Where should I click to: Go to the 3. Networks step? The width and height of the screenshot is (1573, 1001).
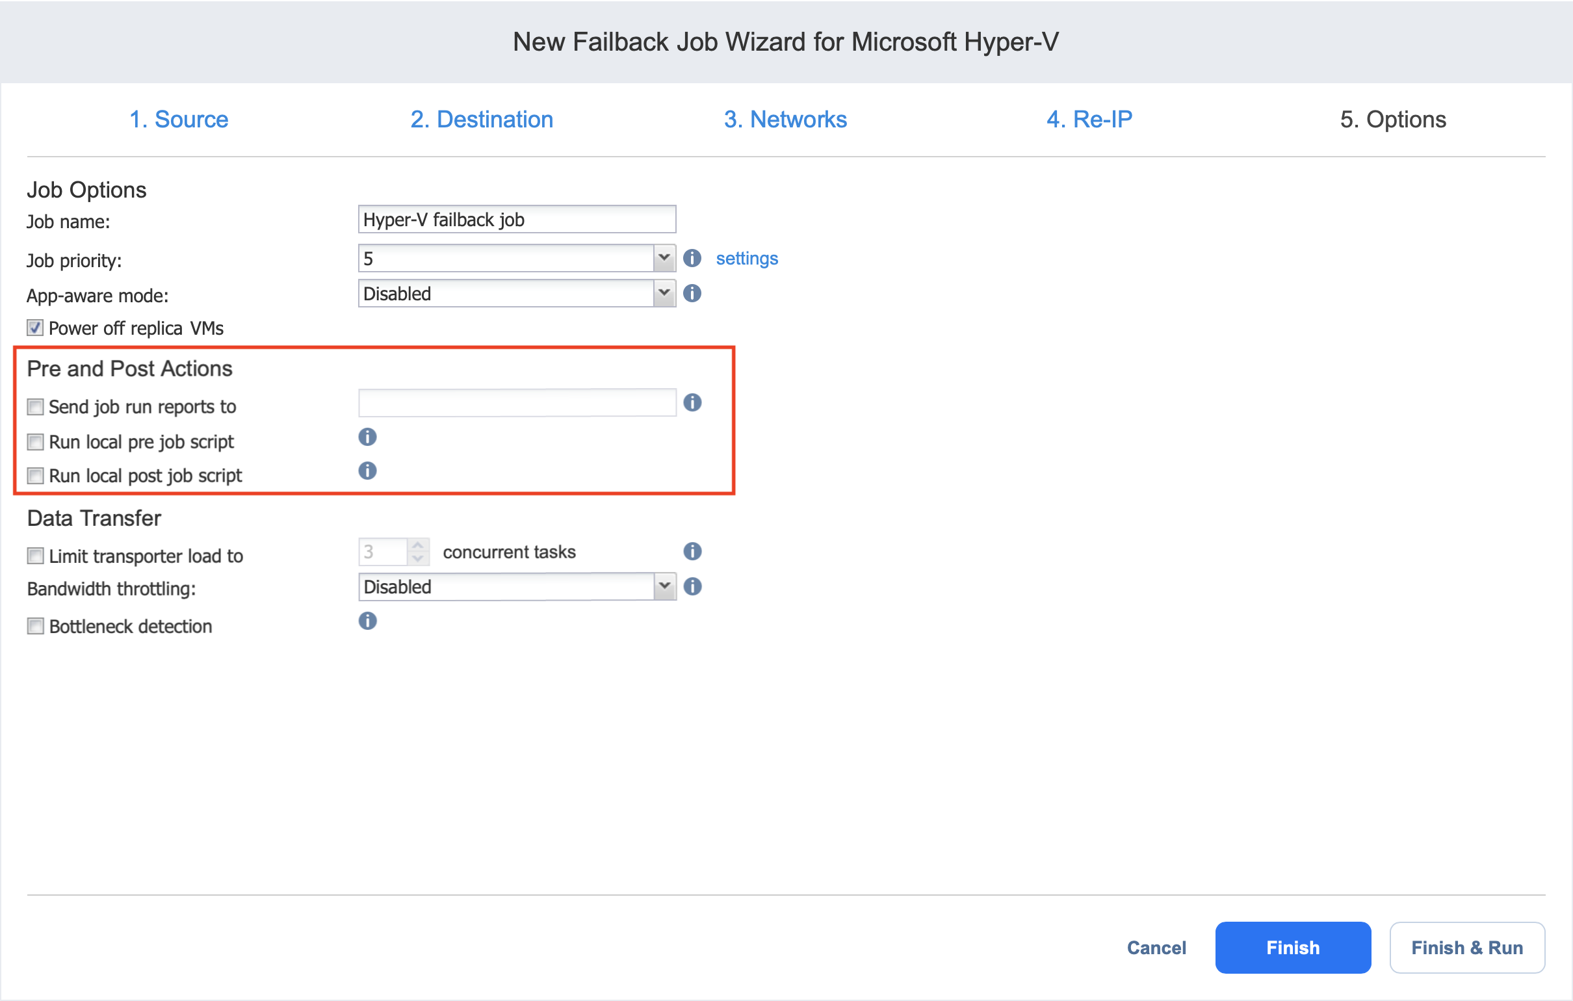pos(785,120)
